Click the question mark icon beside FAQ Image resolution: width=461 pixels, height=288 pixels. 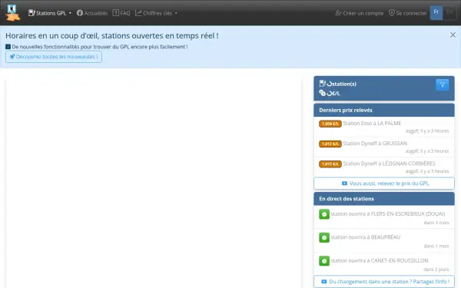coord(116,13)
